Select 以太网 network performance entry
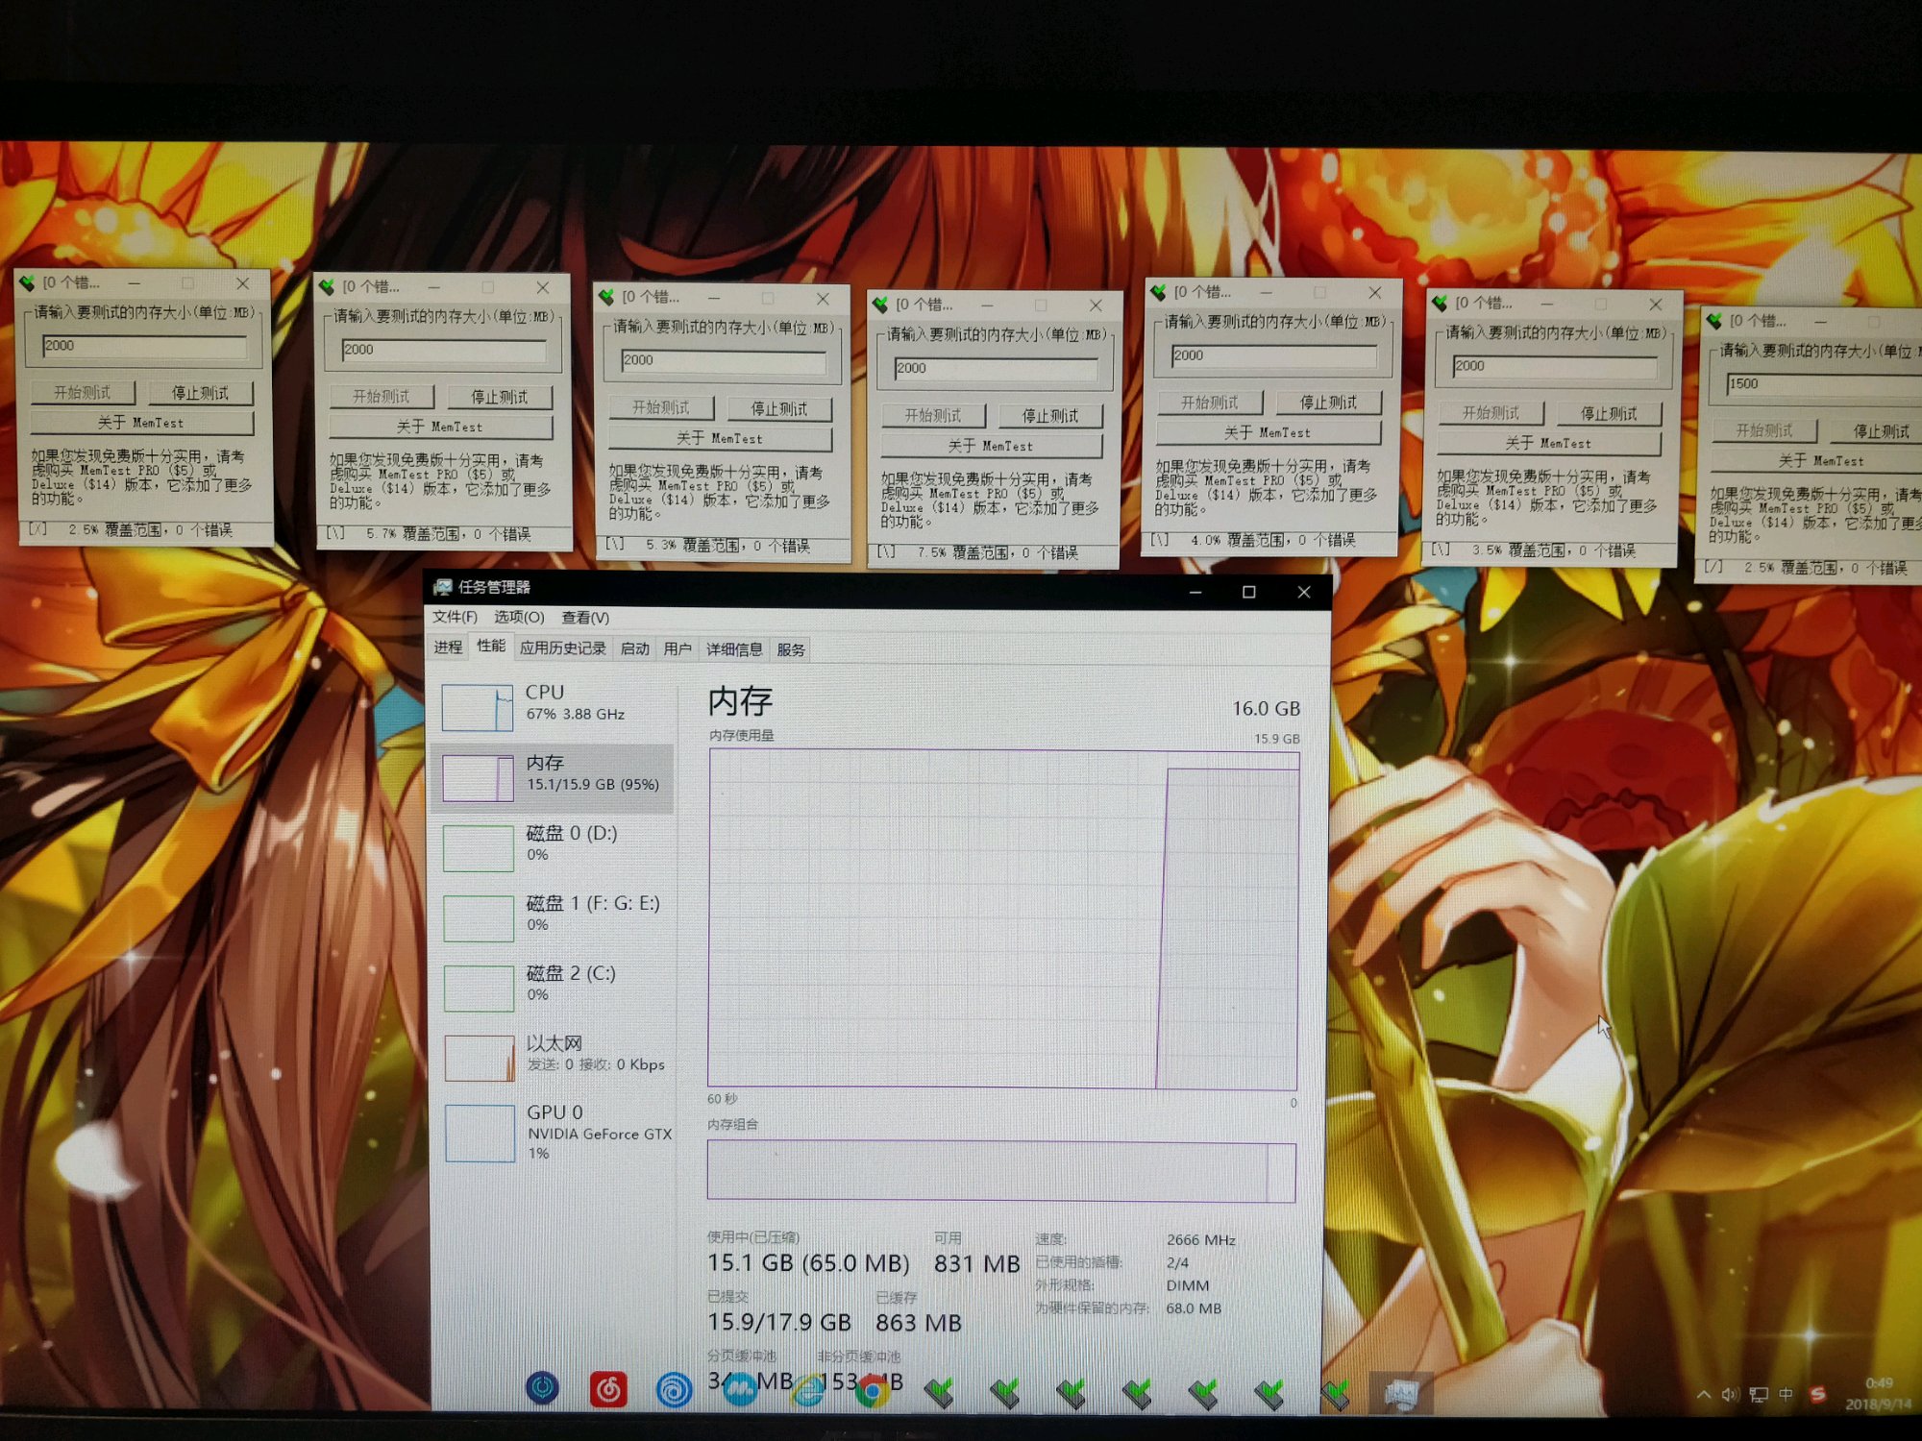The image size is (1922, 1441). [557, 1054]
